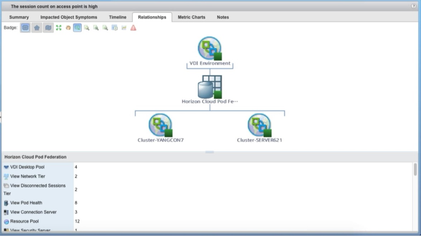
Task: Click the VDI Desktop Pool count 4
Action: [x=76, y=167]
